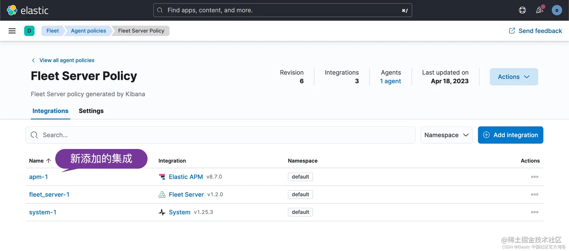Click the version text v8.7.0

215,177
